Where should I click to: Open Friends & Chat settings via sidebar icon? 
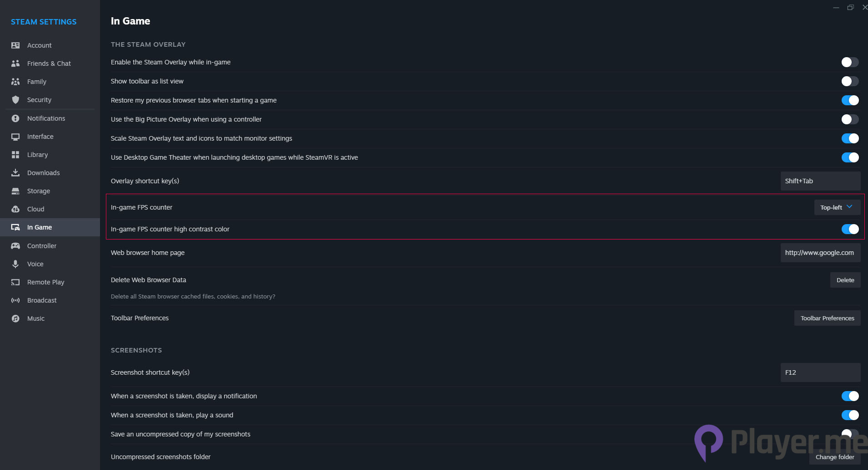pos(15,64)
